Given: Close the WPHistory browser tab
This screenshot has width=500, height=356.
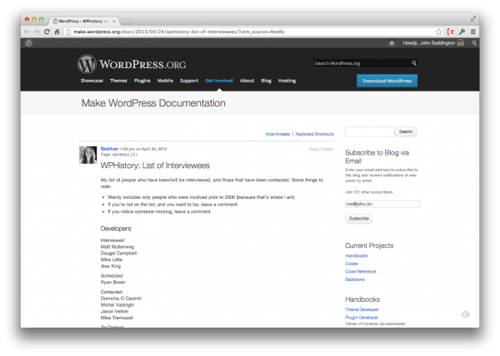Looking at the screenshot, I should point(114,21).
